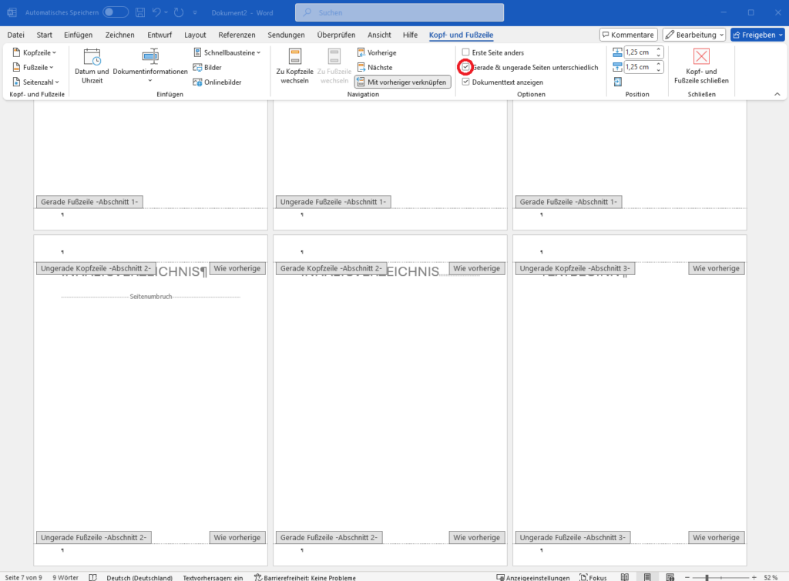Redo the action
This screenshot has height=581, width=789.
[x=179, y=12]
